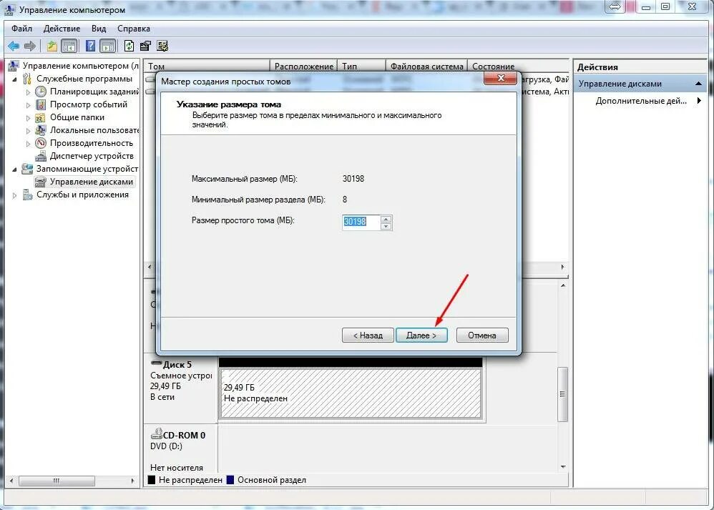Image resolution: width=714 pixels, height=510 pixels.
Task: Click the Размер простого тома input field
Action: (361, 222)
